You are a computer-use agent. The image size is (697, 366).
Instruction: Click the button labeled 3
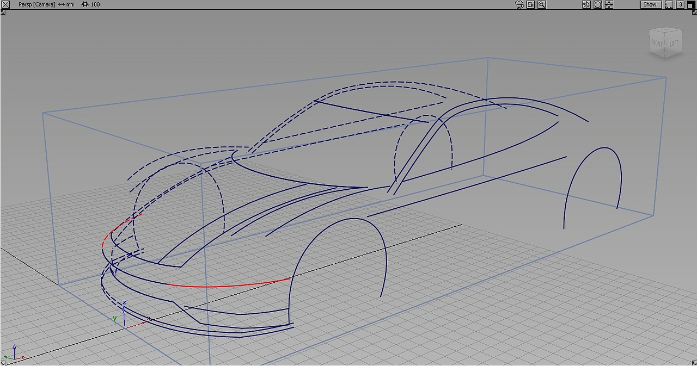pyautogui.click(x=680, y=4)
